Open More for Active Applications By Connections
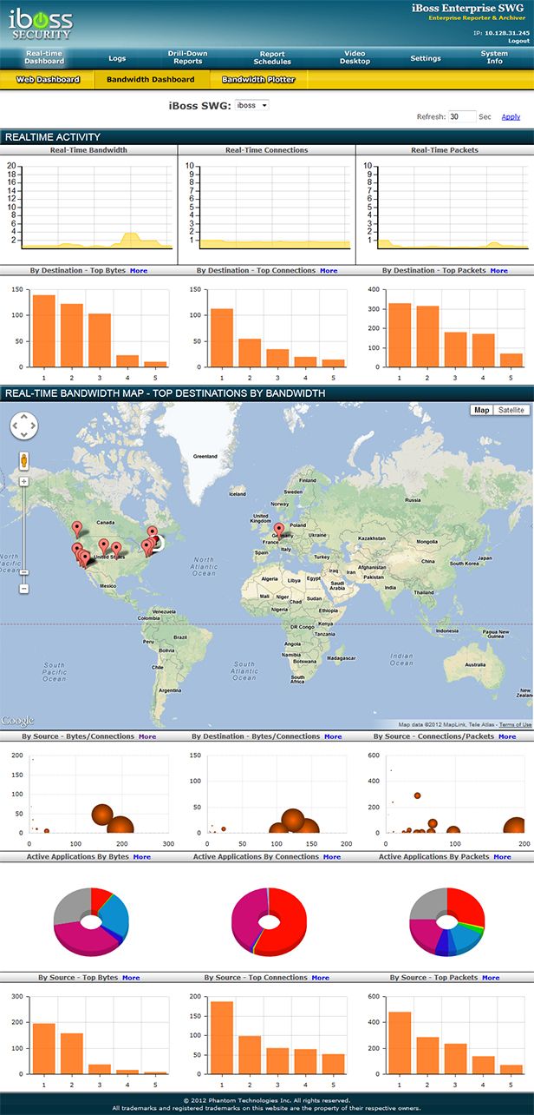This screenshot has height=1115, width=534. point(332,857)
